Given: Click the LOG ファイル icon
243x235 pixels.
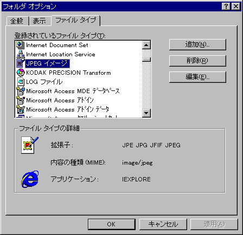Looking at the screenshot, I should (20, 82).
